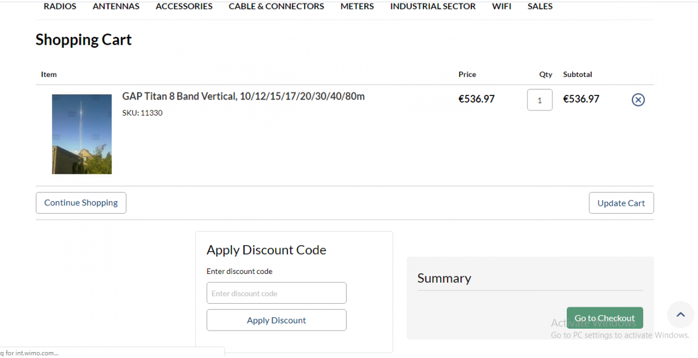The image size is (698, 358).
Task: Open the Radios menu
Action: pos(60,7)
